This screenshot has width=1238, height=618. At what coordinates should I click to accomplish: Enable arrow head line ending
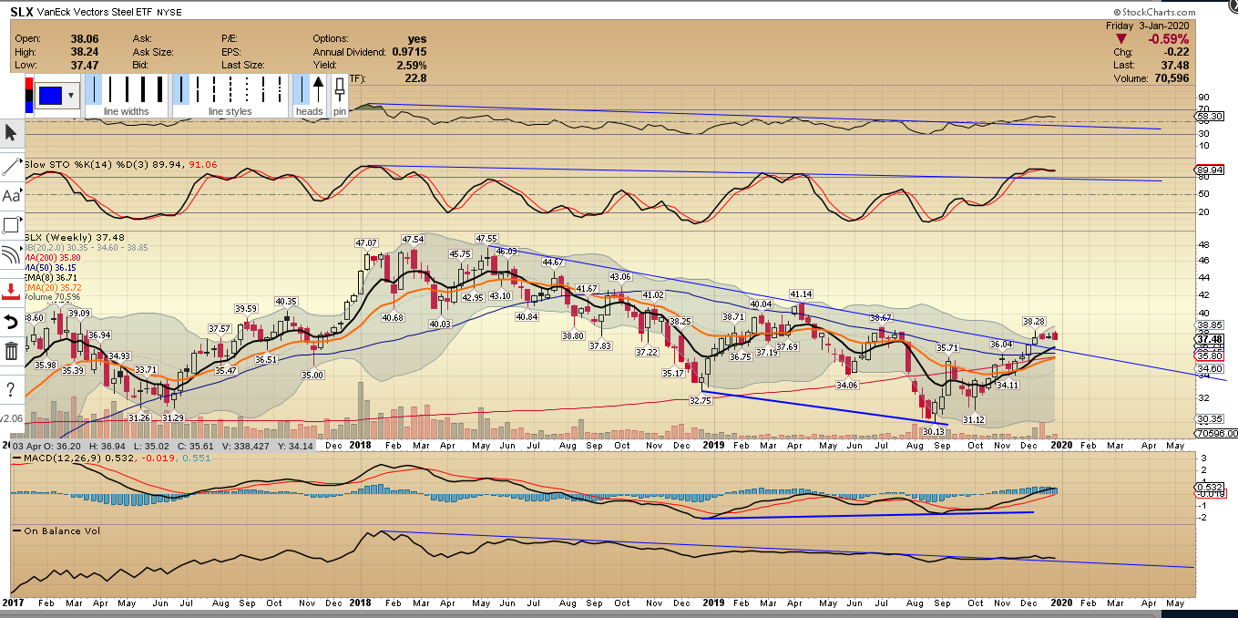coord(318,89)
